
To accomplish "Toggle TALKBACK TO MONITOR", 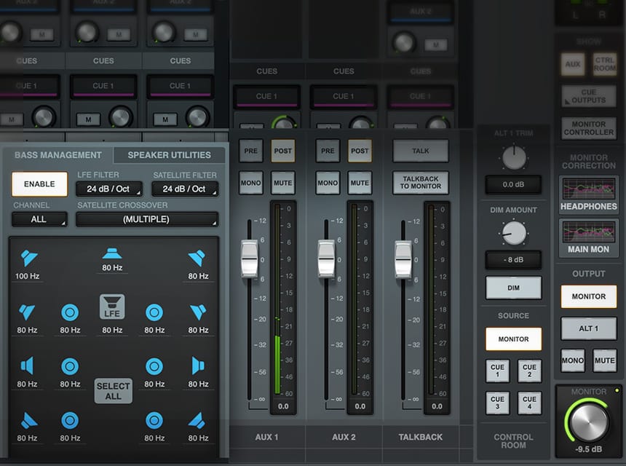I will tap(421, 183).
